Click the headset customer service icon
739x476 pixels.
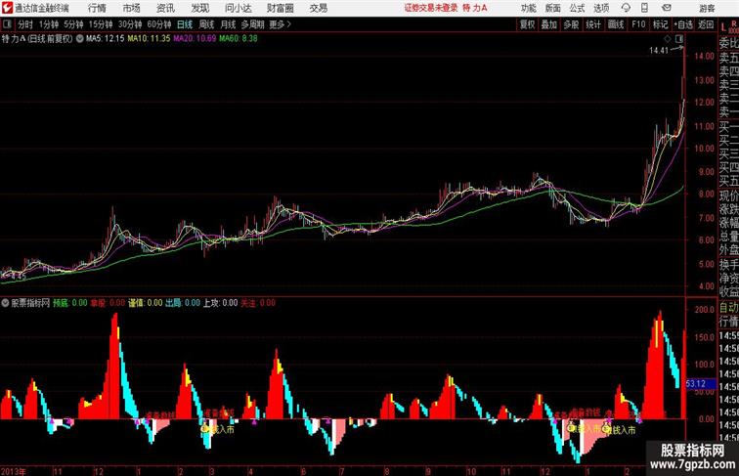pos(626,8)
